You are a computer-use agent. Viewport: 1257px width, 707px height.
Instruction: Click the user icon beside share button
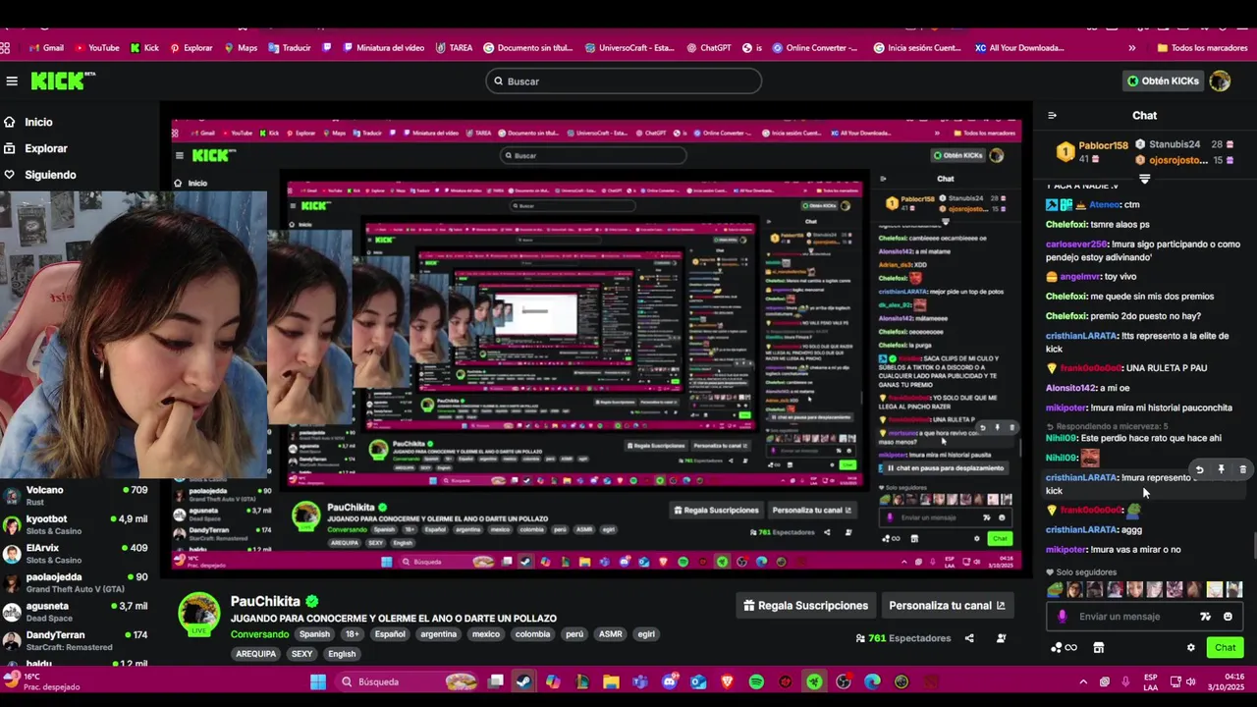[1001, 638]
